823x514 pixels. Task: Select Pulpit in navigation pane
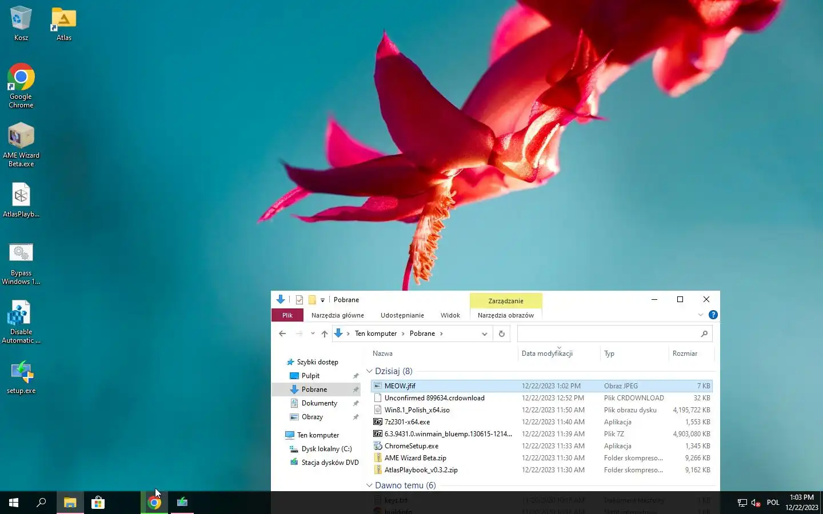click(310, 376)
